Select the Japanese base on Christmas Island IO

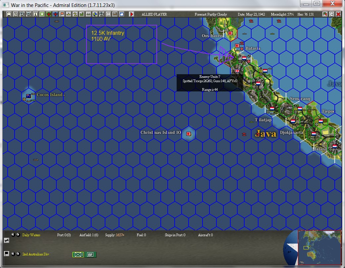pyautogui.click(x=189, y=134)
